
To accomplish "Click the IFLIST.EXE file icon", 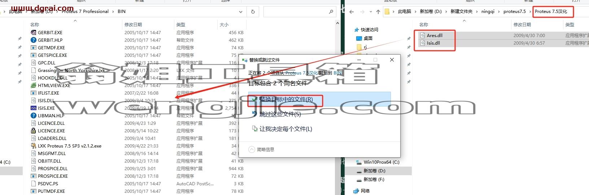I will click(x=34, y=93).
